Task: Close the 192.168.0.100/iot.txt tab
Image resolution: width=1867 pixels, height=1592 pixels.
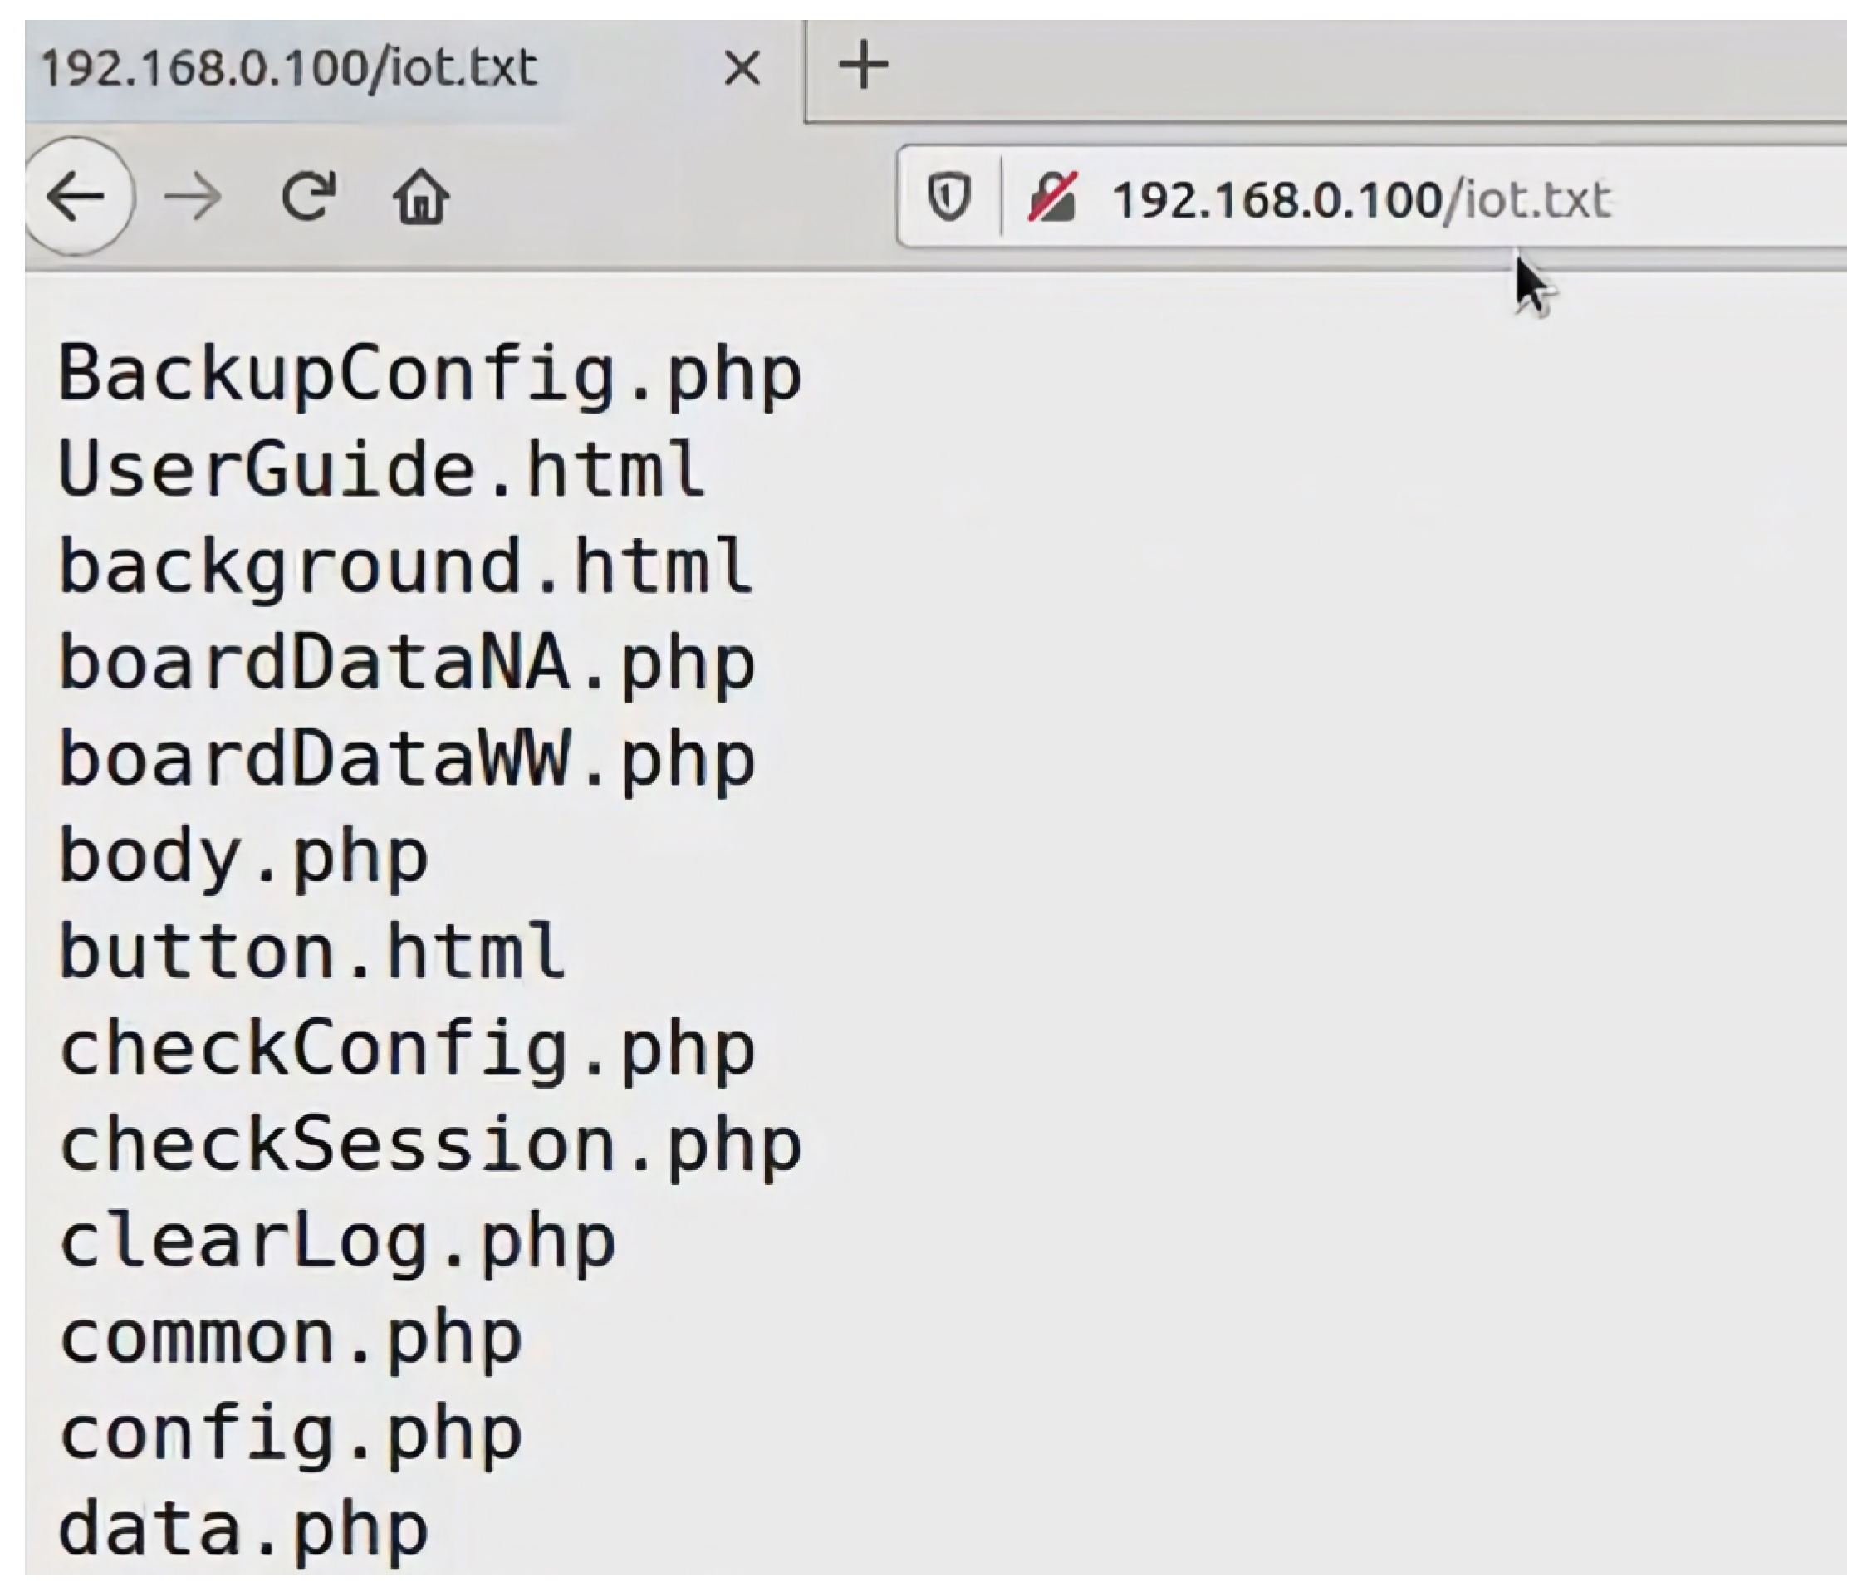Action: tap(742, 67)
